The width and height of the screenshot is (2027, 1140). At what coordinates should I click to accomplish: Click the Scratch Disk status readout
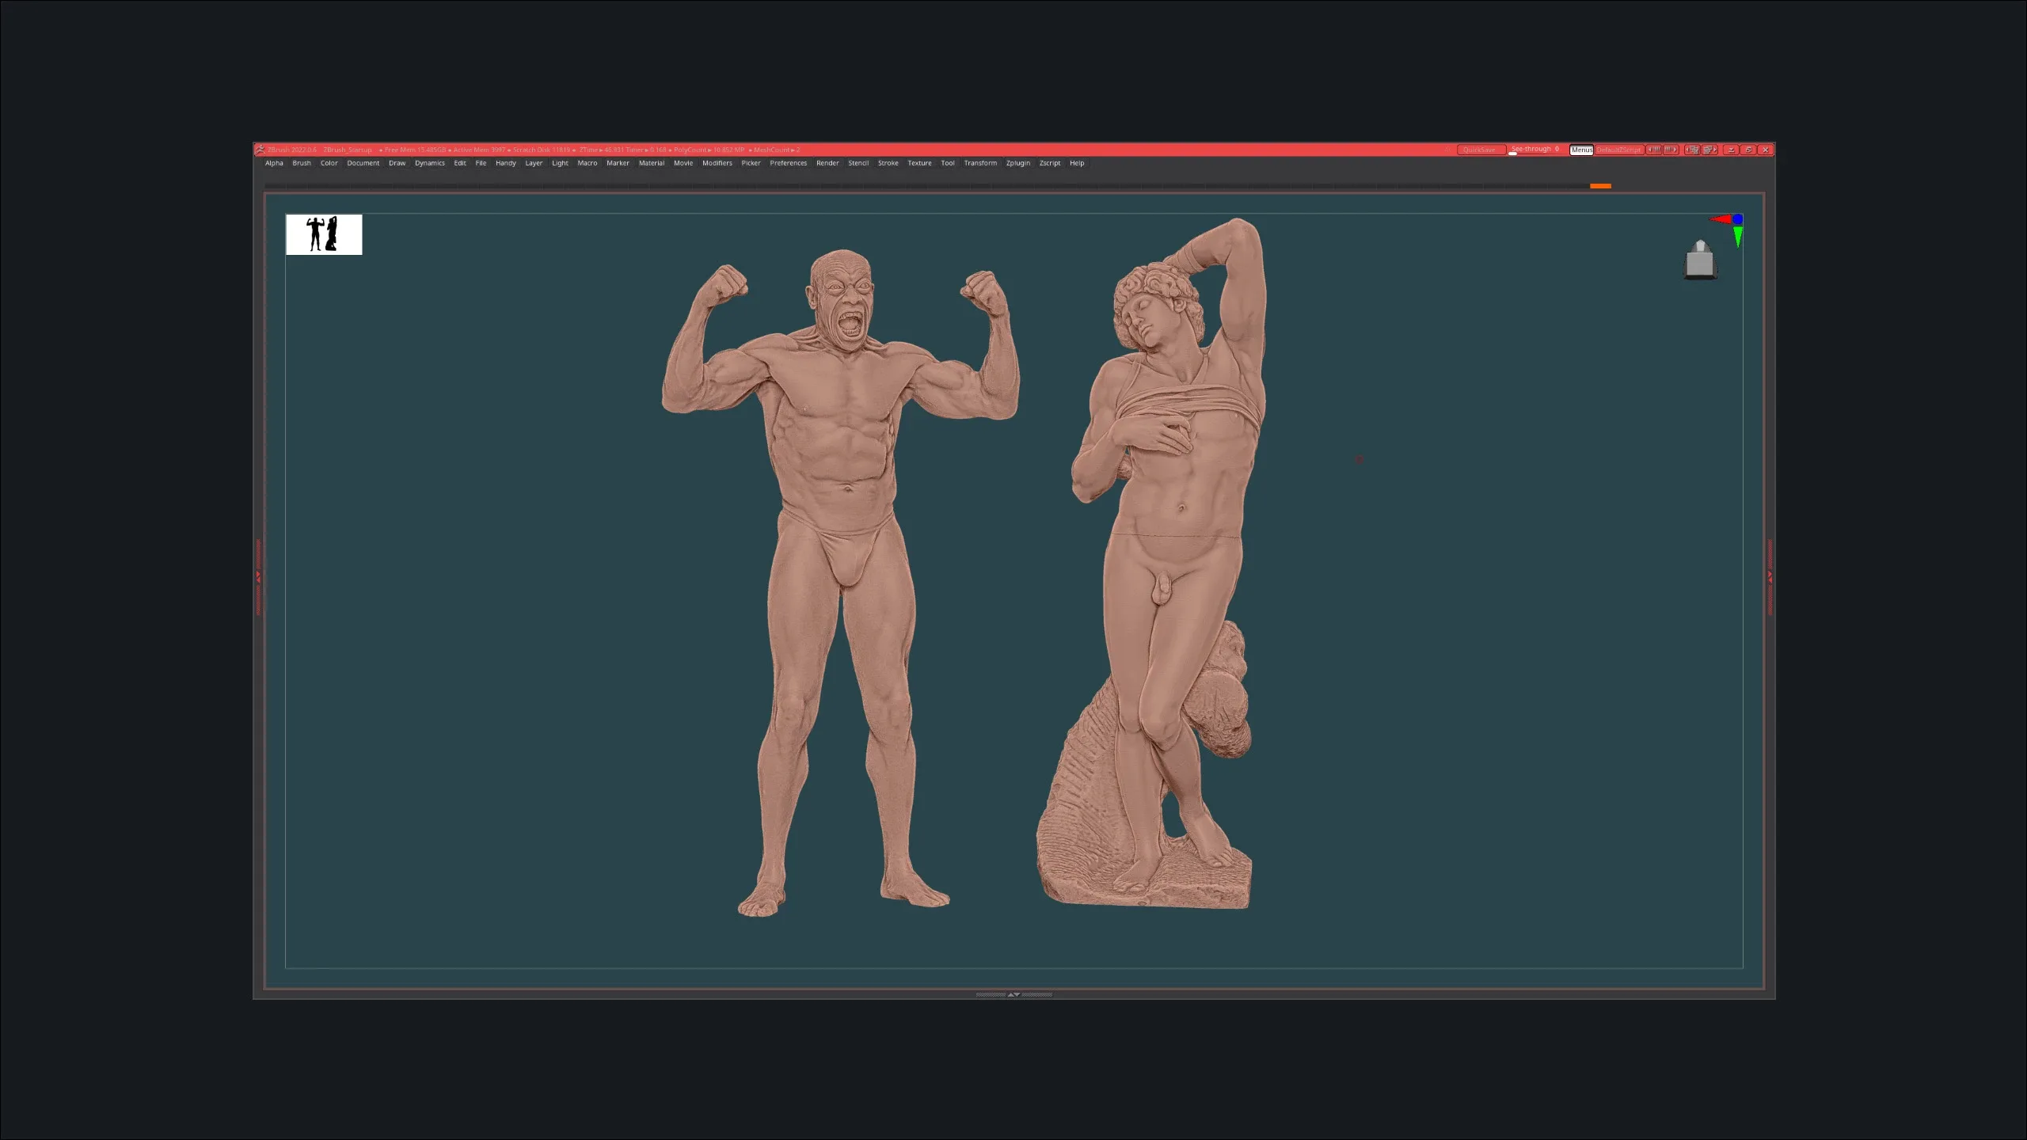click(x=542, y=150)
